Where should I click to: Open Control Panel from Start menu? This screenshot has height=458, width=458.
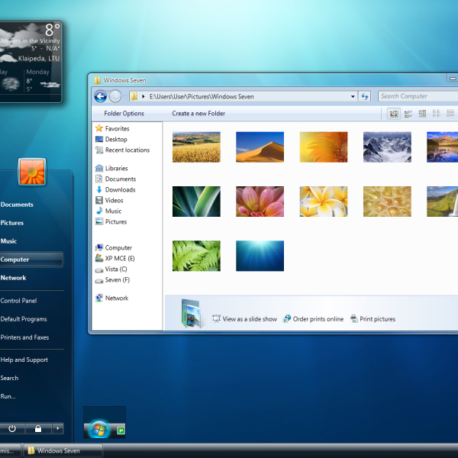19,301
